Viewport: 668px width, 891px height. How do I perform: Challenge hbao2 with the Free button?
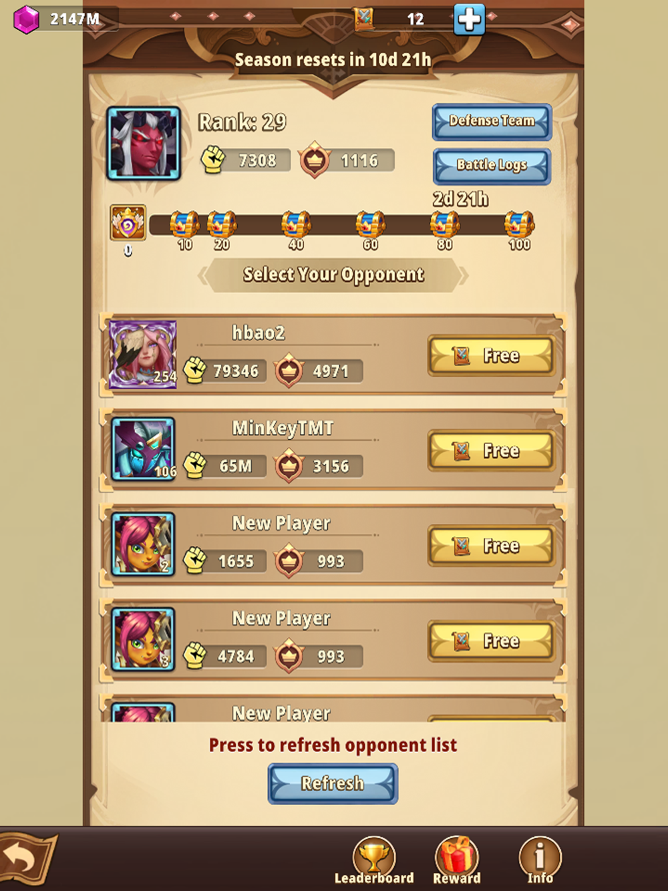(x=491, y=355)
